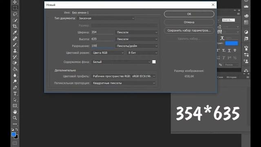Select the Zoom magnifier tool
The height and width of the screenshot is (147, 261).
[x=15, y=118]
